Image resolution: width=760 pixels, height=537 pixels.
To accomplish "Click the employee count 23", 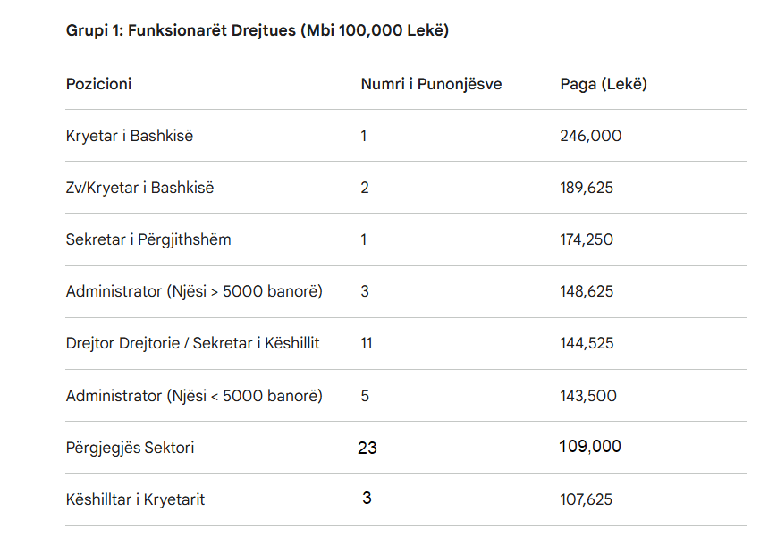I will (367, 448).
